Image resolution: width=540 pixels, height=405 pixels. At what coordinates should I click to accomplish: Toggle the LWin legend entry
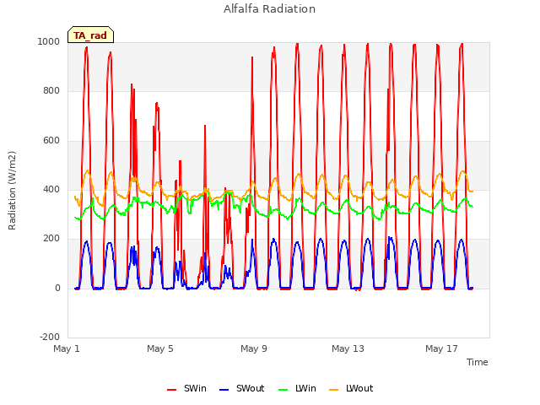(x=297, y=388)
